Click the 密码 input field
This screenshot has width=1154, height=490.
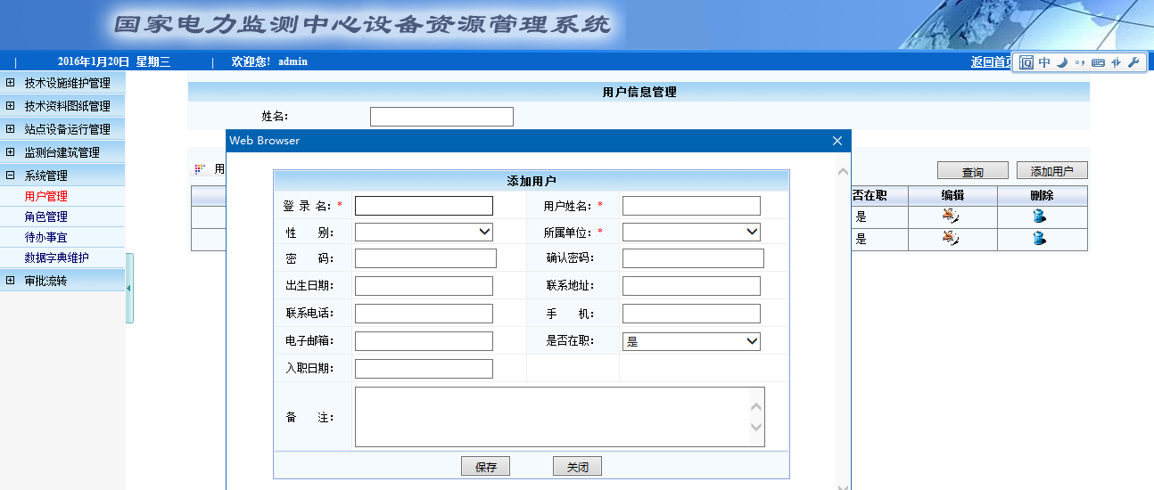(425, 258)
